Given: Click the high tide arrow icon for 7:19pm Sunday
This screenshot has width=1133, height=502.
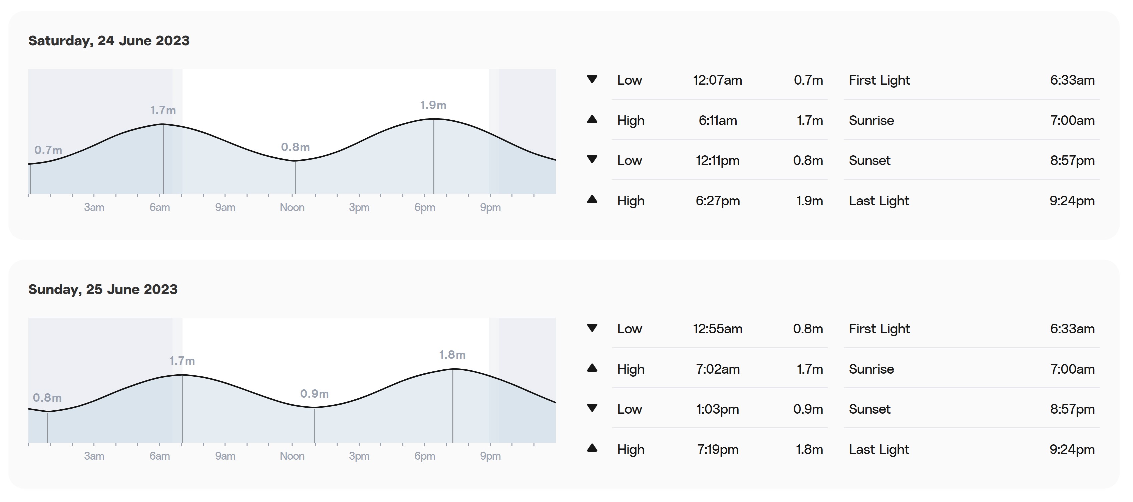Looking at the screenshot, I should (x=592, y=448).
